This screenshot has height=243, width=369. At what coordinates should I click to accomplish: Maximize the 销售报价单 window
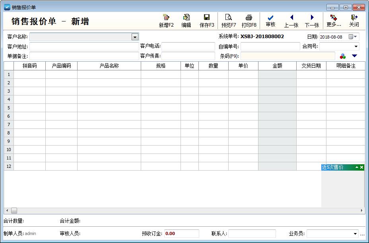(x=346, y=7)
